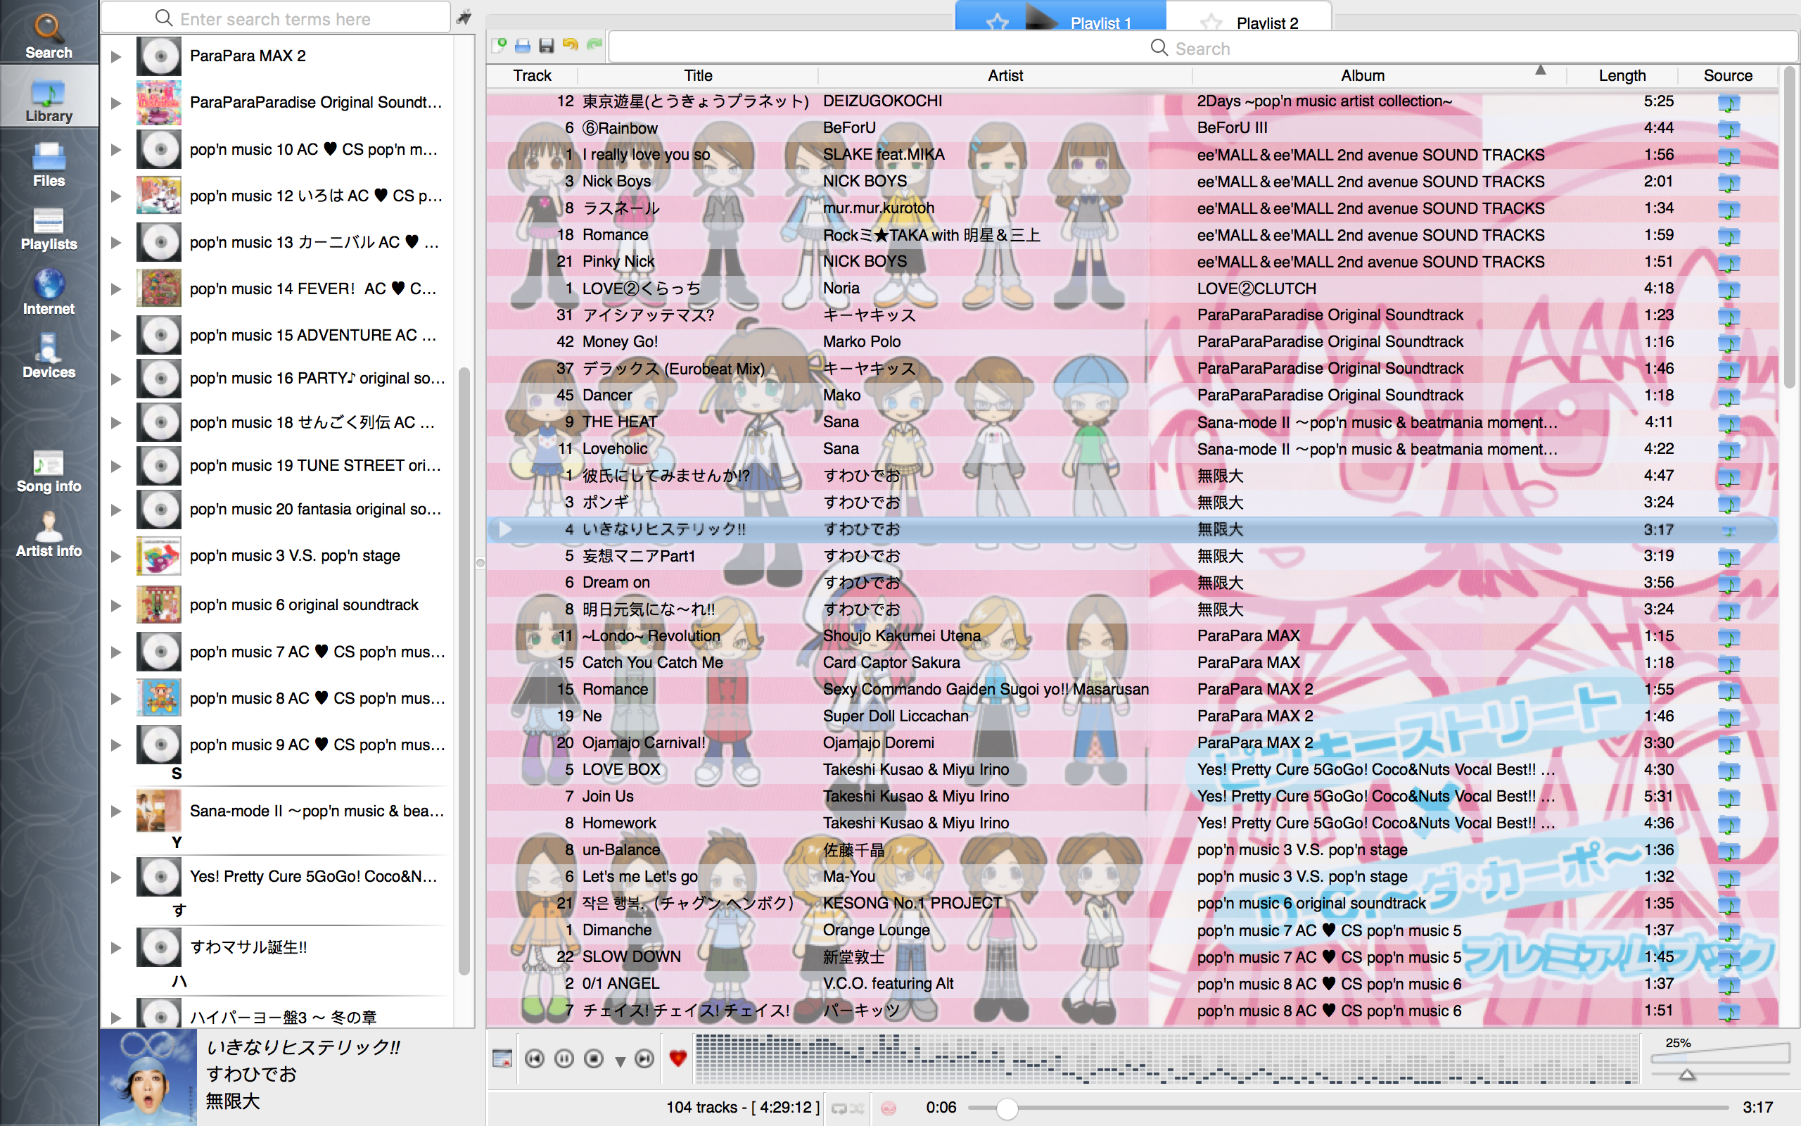Open the Song info sidebar panel
This screenshot has height=1126, width=1801.
(x=49, y=472)
